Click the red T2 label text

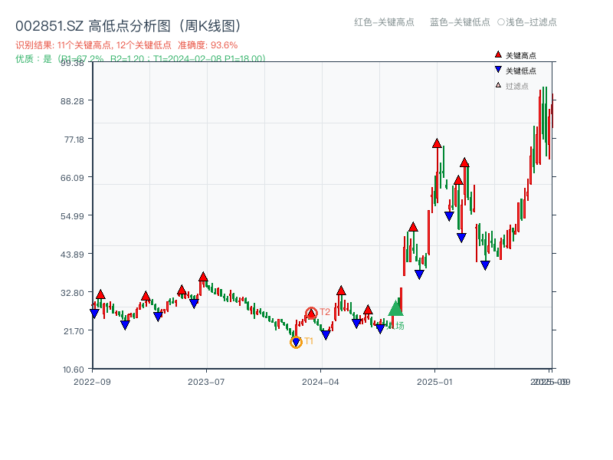(325, 312)
